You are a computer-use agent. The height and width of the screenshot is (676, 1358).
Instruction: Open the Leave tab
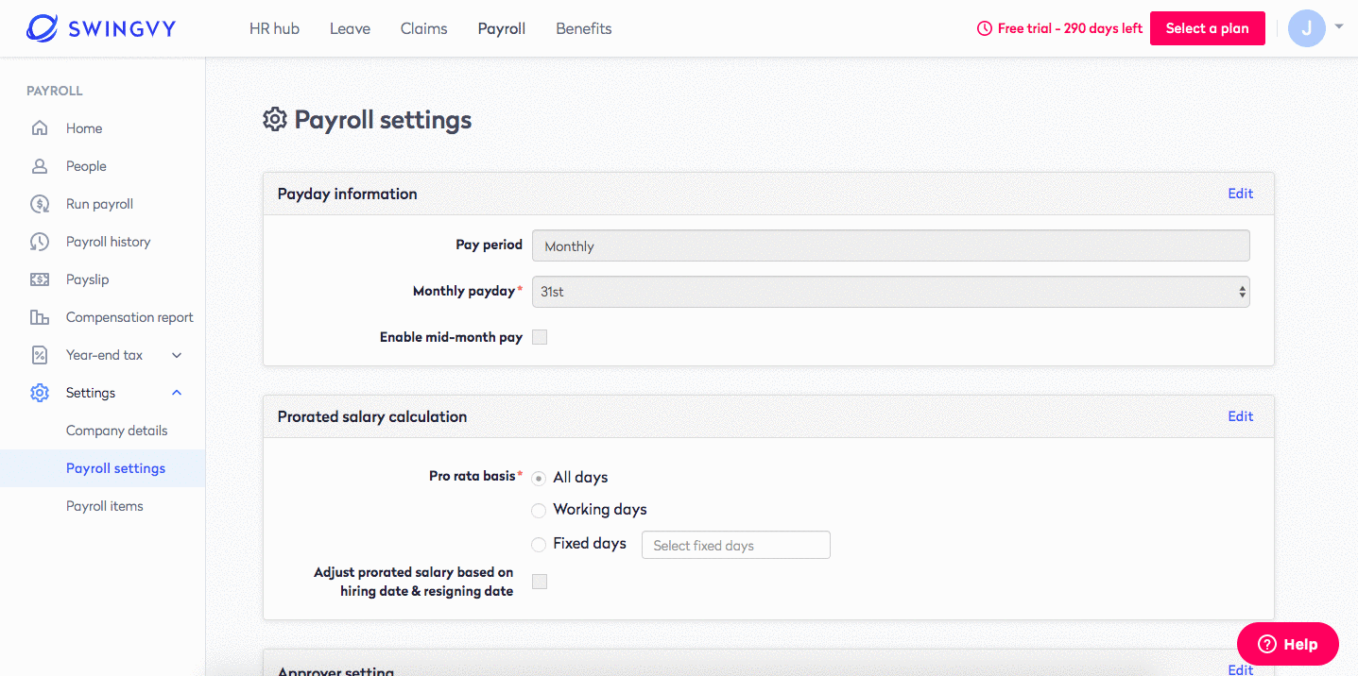(x=350, y=28)
